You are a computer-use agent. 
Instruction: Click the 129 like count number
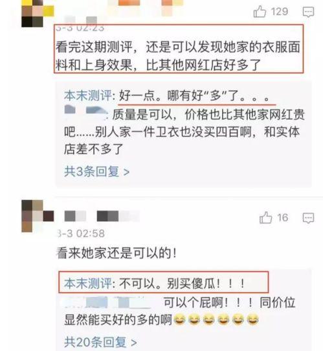click(280, 12)
